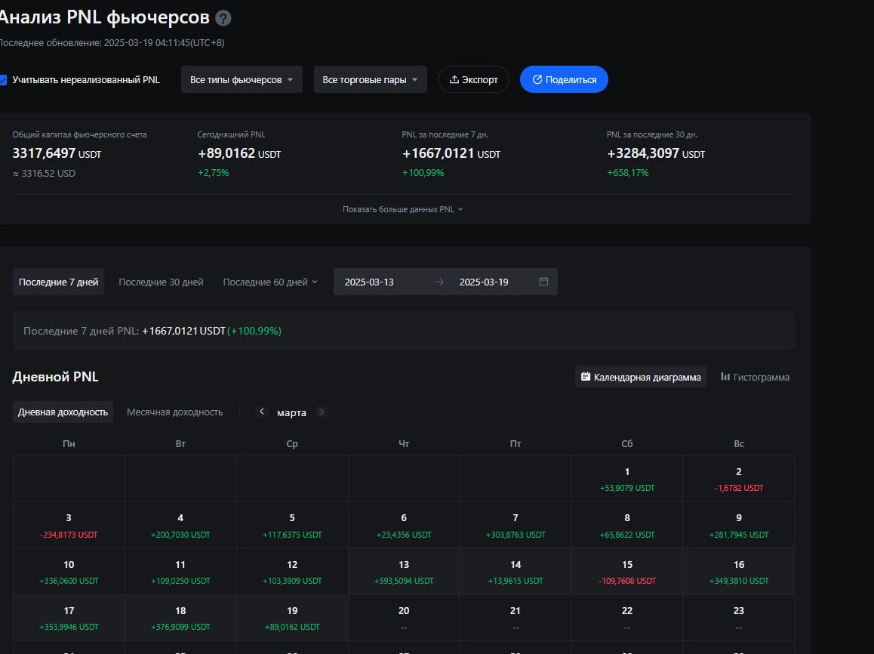Click calendar day 16 with +349,3810 USDT
The image size is (874, 654).
(739, 572)
